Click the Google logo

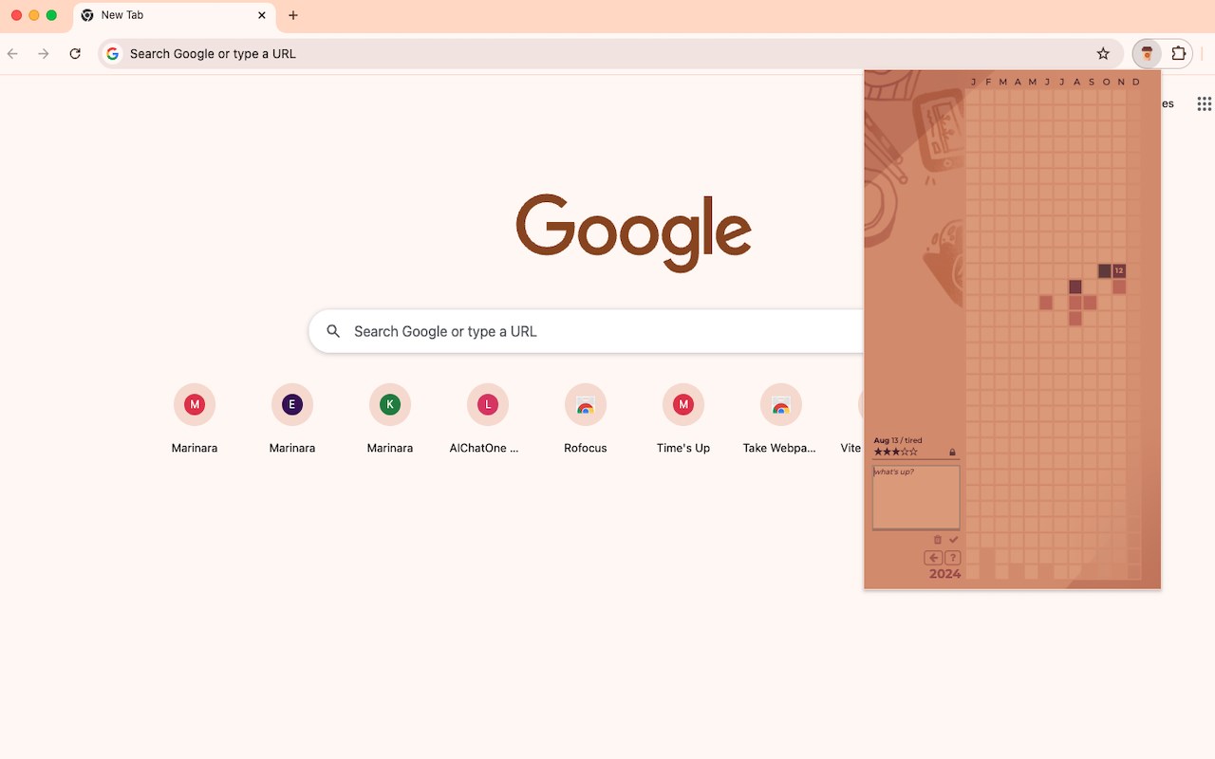(x=634, y=232)
